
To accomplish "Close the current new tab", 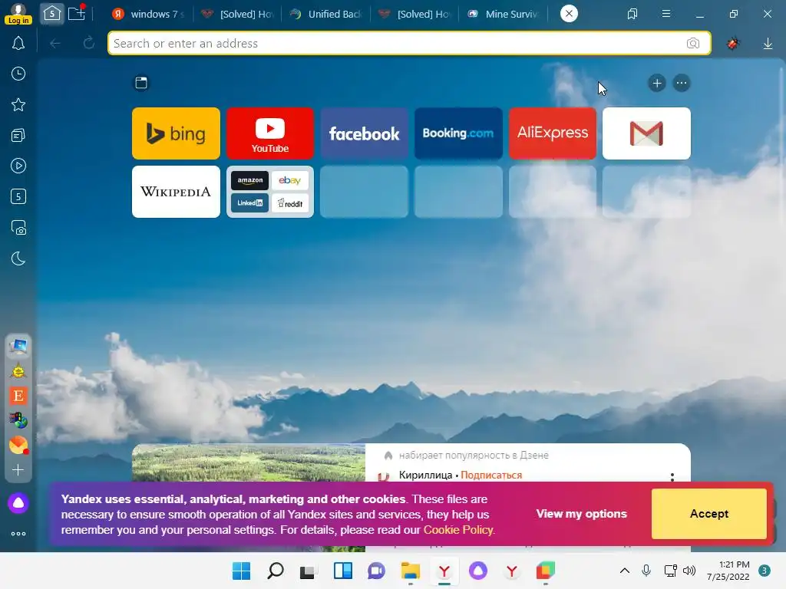I will (x=569, y=14).
